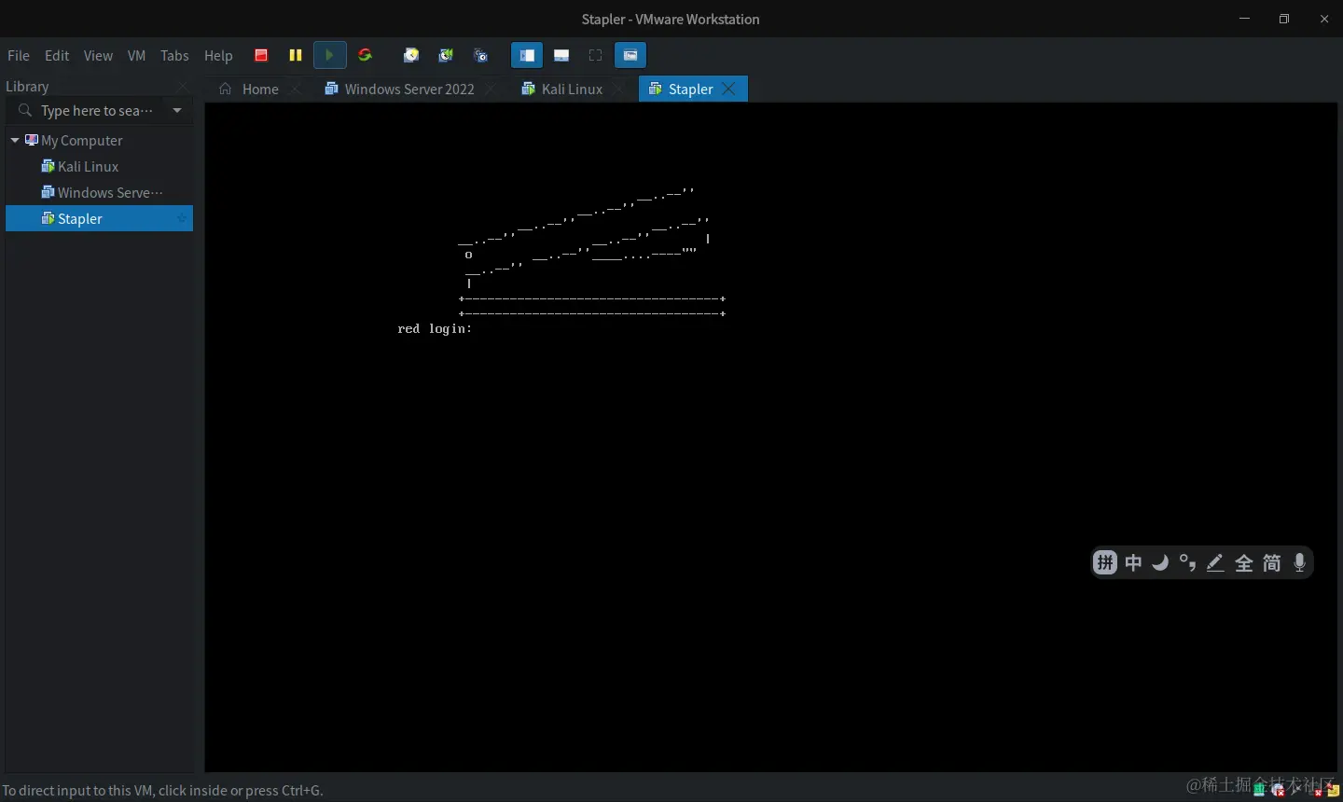Select Windows Server in the library tree
1343x802 pixels.
tap(103, 193)
